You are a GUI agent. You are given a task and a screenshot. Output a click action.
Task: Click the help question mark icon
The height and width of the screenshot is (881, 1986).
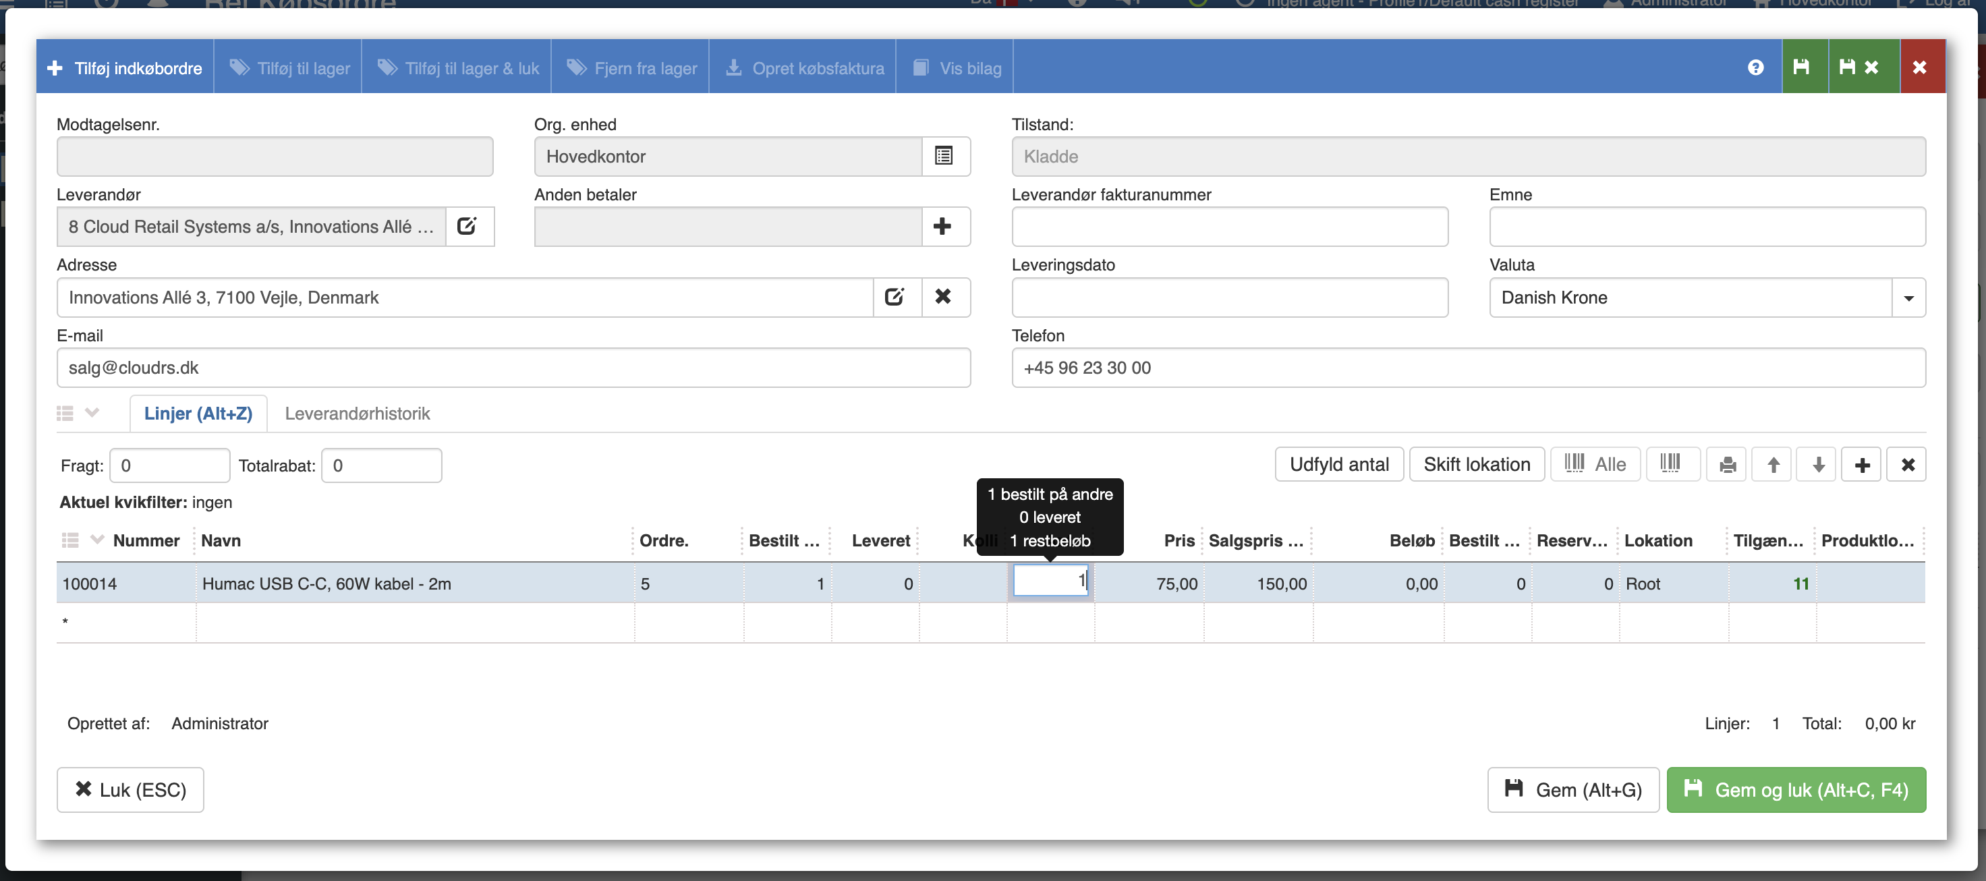tap(1755, 68)
